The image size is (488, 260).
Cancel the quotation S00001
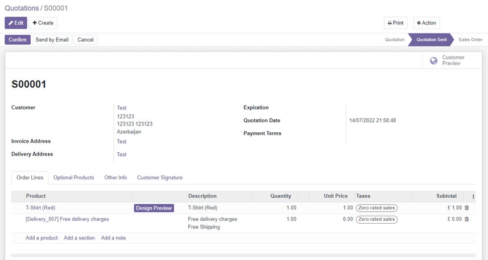[85, 40]
